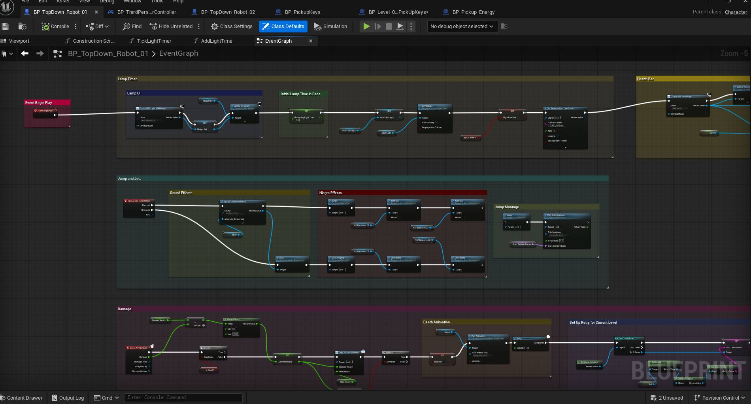The width and height of the screenshot is (751, 404).
Task: Open the Cmd console type dropdown
Action: [117, 398]
